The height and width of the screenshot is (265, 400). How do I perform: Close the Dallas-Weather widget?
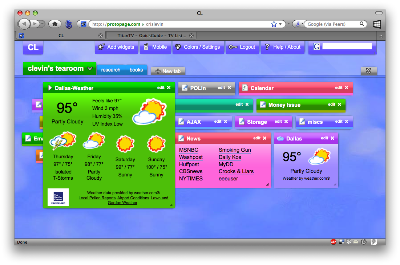click(x=169, y=87)
